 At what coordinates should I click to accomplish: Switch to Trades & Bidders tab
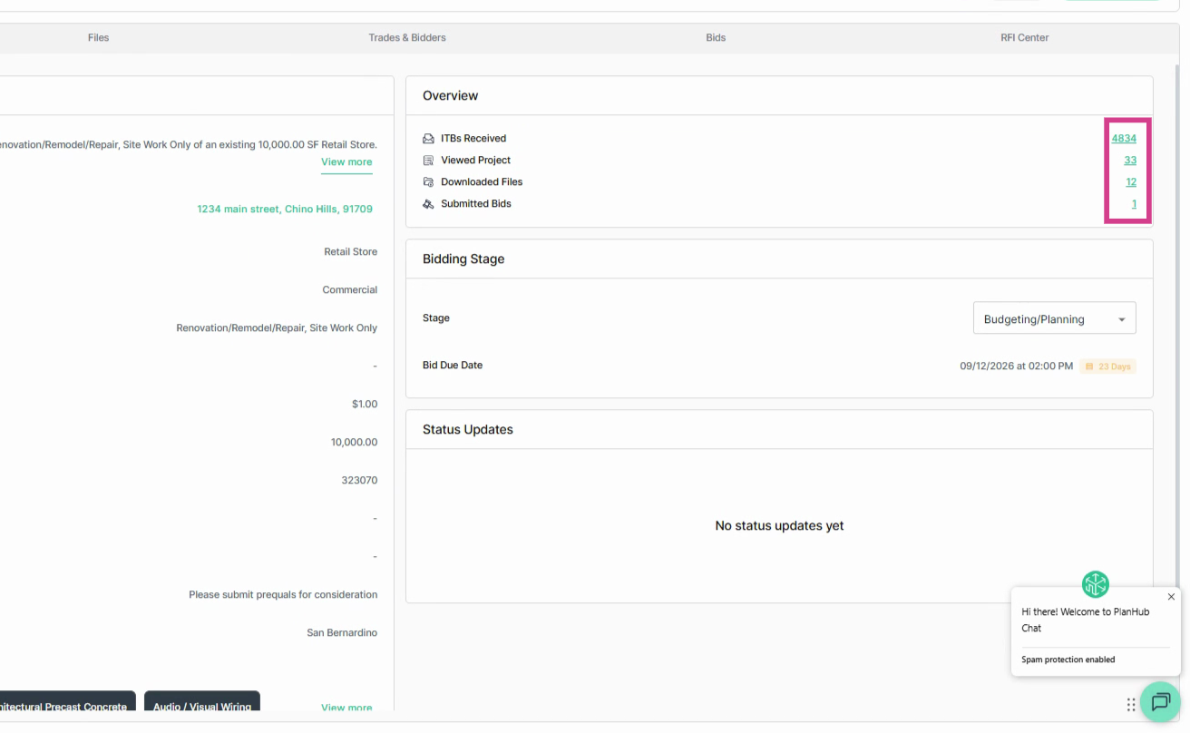coord(407,37)
